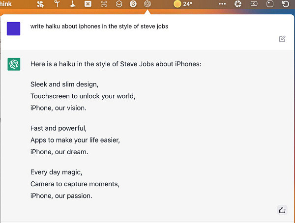295x223 pixels.
Task: Open the rounded square widget menu icon
Action: click(270, 4)
